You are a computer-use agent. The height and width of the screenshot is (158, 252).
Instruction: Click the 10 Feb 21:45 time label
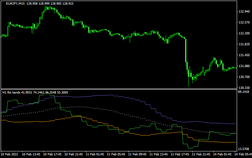click(74, 154)
